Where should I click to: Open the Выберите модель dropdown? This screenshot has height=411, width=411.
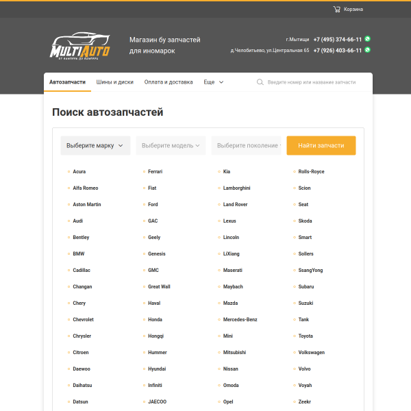pos(171,145)
